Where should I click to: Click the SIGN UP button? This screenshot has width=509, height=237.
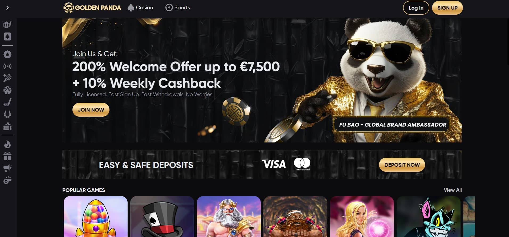[x=447, y=8]
